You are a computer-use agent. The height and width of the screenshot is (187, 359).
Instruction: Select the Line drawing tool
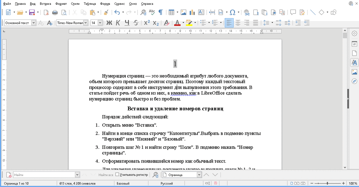point(313,12)
